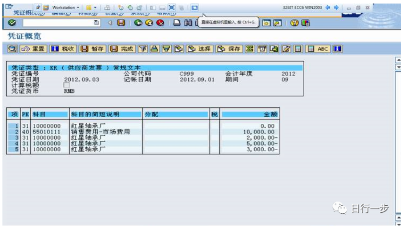Click the 金额 column header
The image size is (401, 226).
coord(250,114)
